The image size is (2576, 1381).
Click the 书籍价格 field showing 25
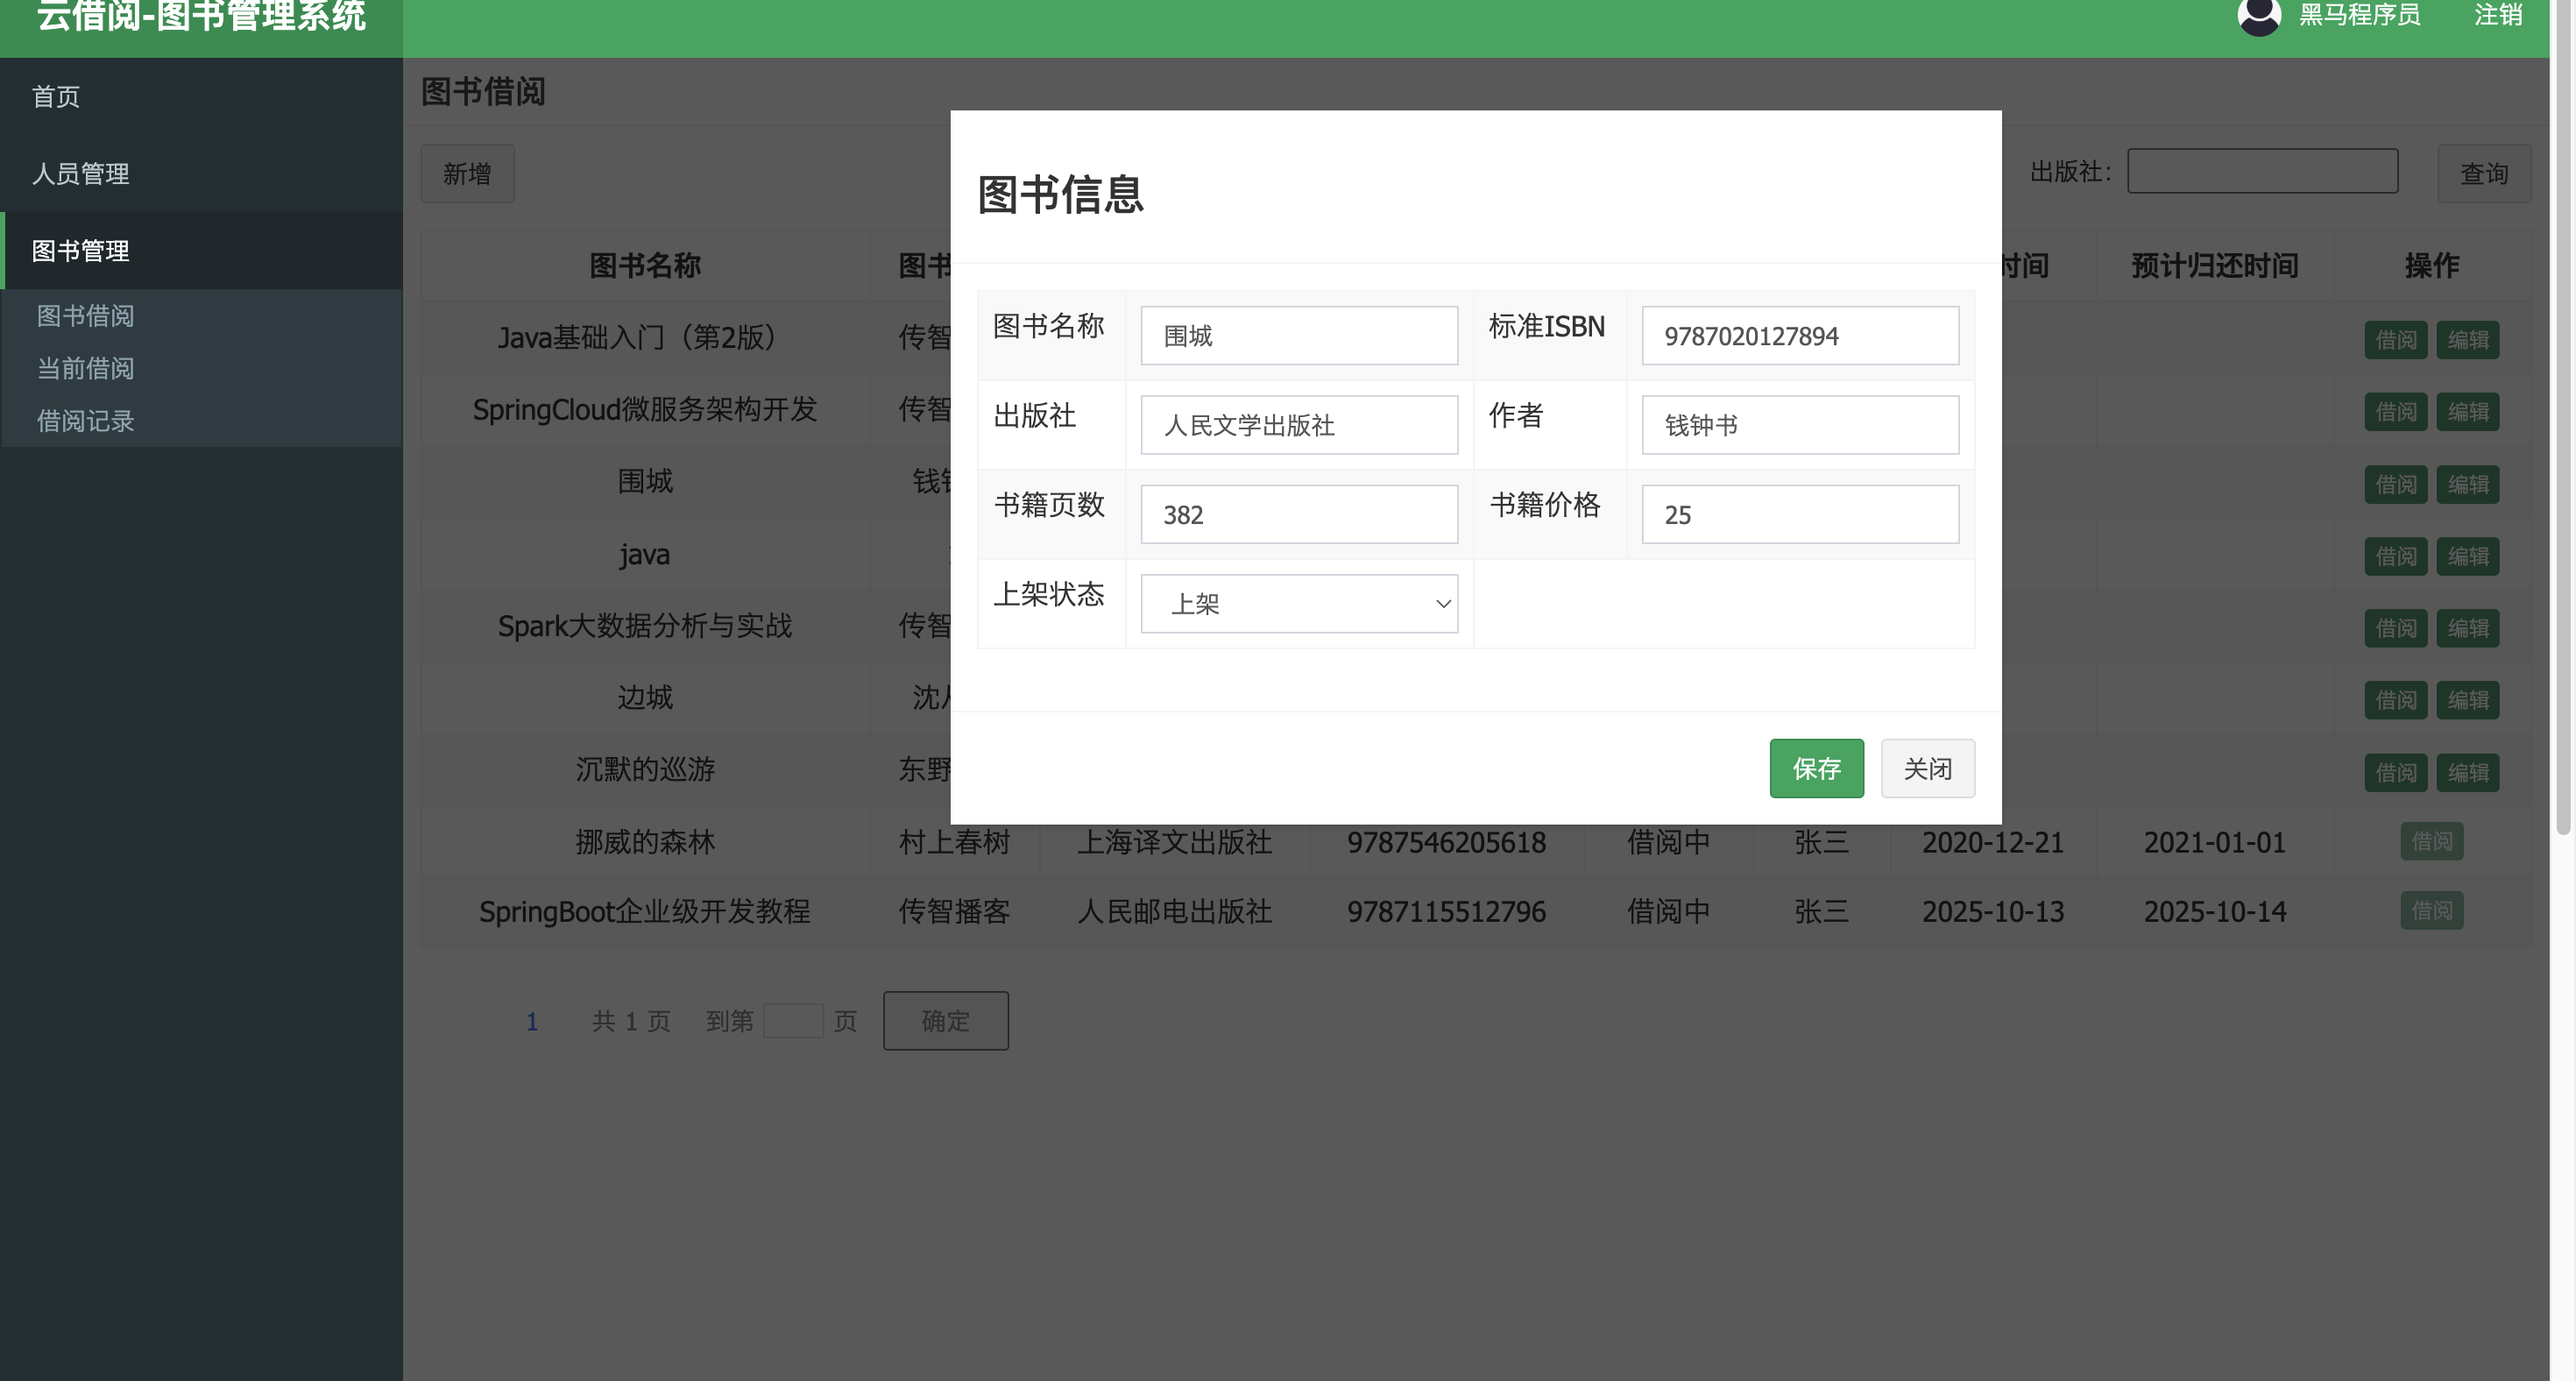point(1799,515)
